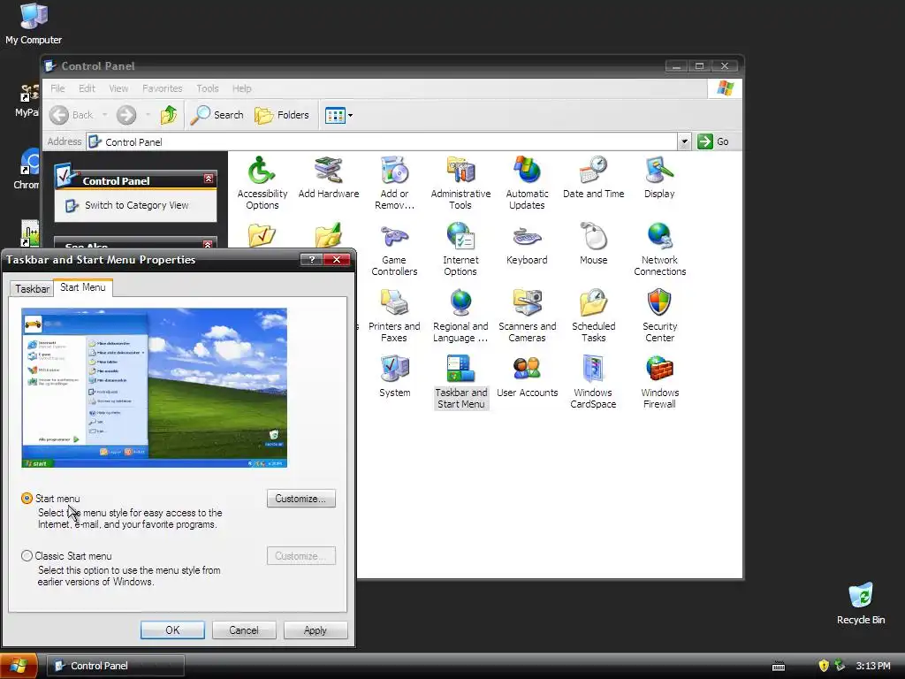Collapse the See Also sidebar section

pos(209,244)
